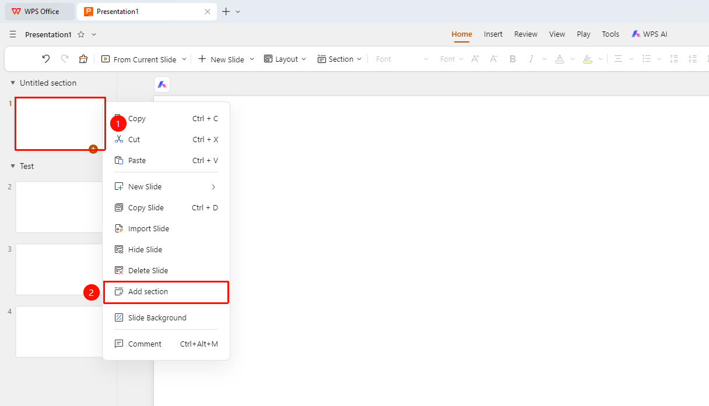Expand the From Current Slide dropdown arrow
The height and width of the screenshot is (406, 709).
pyautogui.click(x=184, y=59)
